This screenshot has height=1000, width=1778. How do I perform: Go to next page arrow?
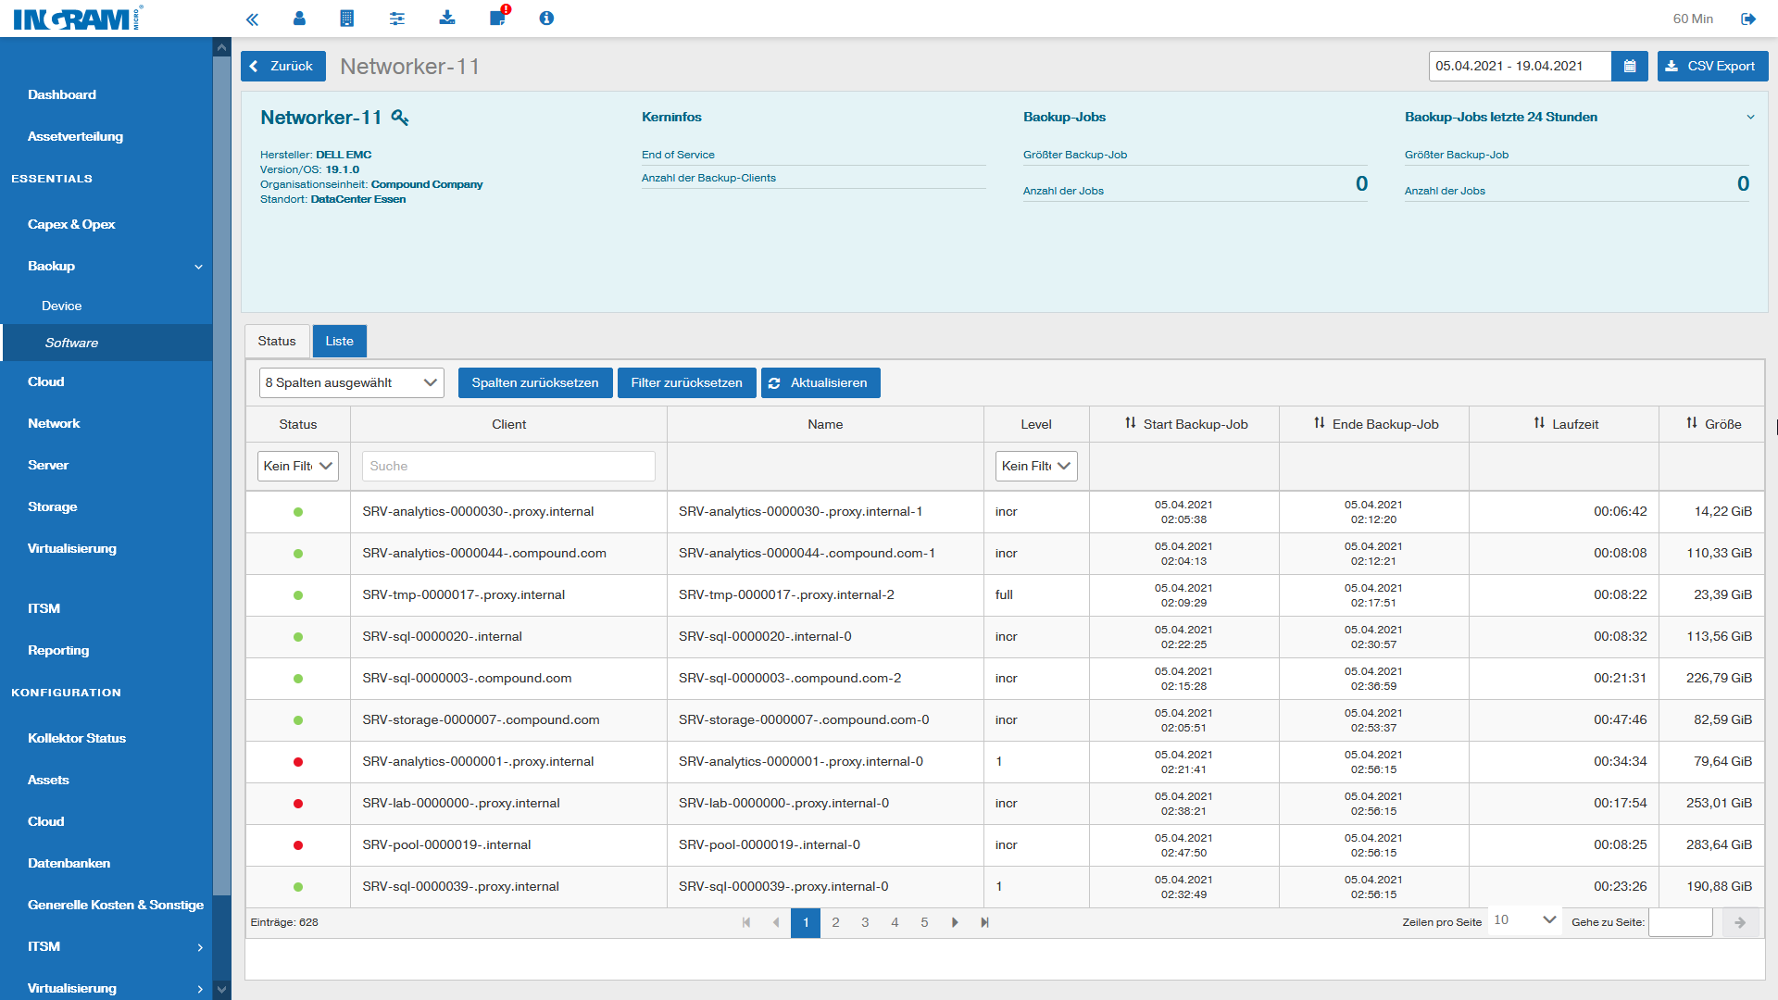pyautogui.click(x=955, y=923)
